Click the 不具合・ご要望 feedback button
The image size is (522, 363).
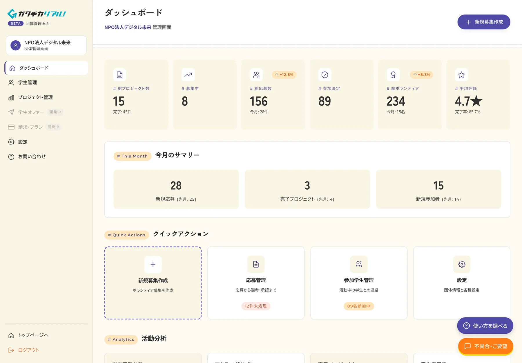click(485, 346)
